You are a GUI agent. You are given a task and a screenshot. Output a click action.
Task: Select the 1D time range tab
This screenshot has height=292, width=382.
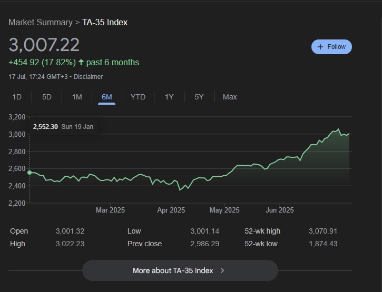(x=17, y=97)
